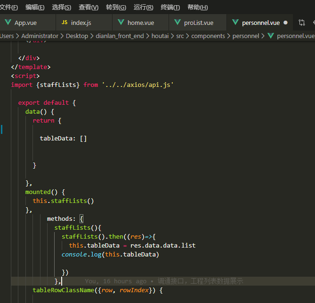
Task: Click the Vue icon on App.vue tab
Action: tap(8, 22)
